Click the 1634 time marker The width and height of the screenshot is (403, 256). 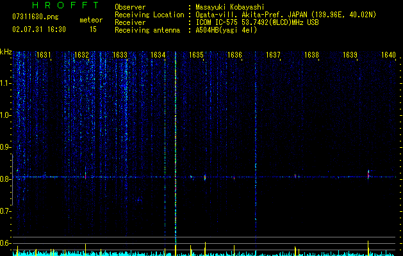pyautogui.click(x=158, y=55)
